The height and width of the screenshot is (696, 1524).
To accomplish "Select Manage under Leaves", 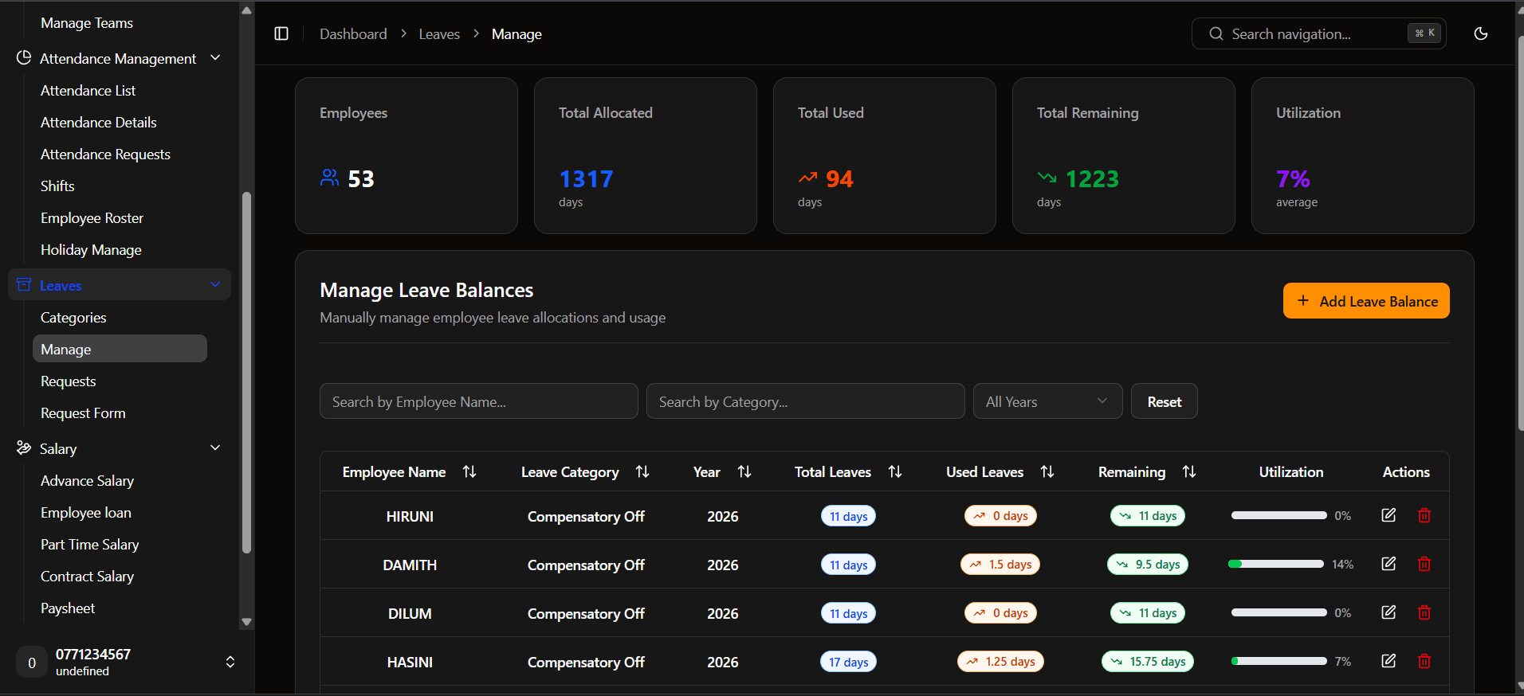I will (120, 349).
